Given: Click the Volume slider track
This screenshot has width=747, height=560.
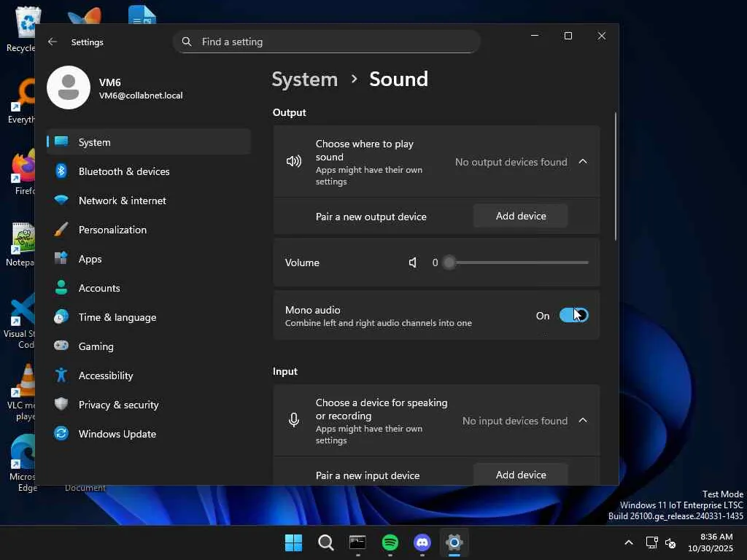Looking at the screenshot, I should (519, 262).
